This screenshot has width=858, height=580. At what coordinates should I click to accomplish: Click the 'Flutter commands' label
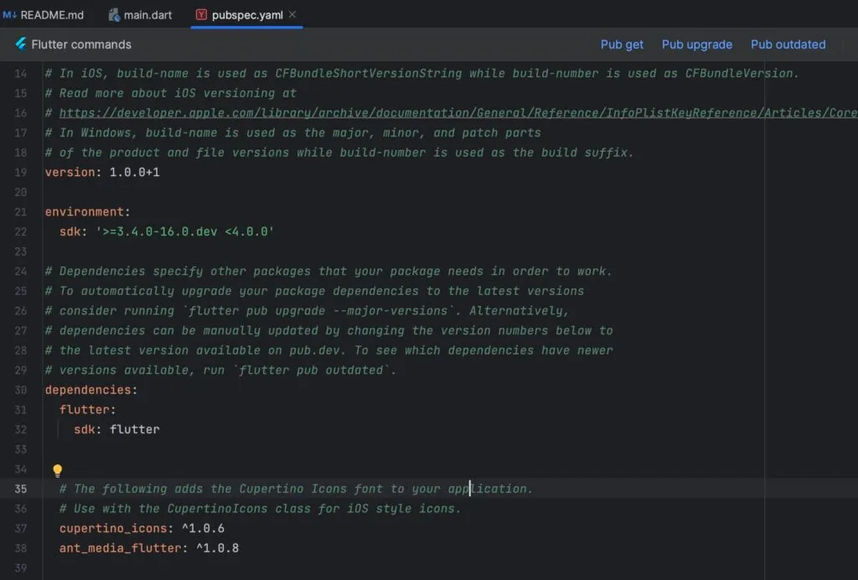click(x=81, y=44)
